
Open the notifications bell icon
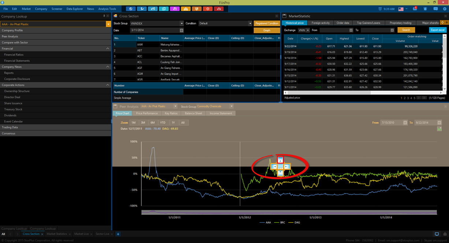click(x=425, y=9)
